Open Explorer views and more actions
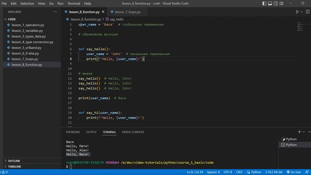The height and width of the screenshot is (175, 311). (55, 12)
